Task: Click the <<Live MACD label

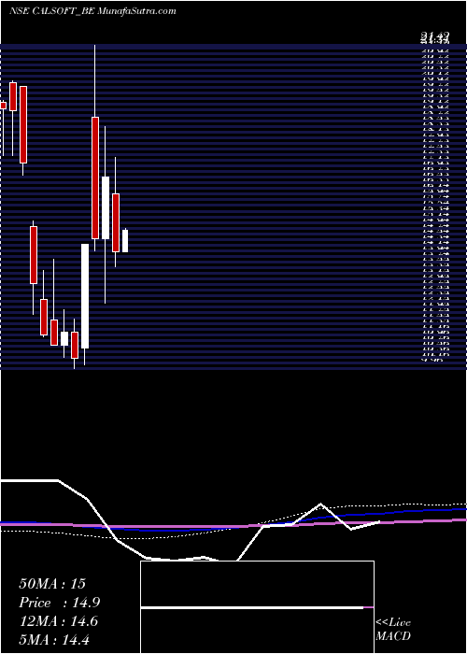Action: point(393,630)
